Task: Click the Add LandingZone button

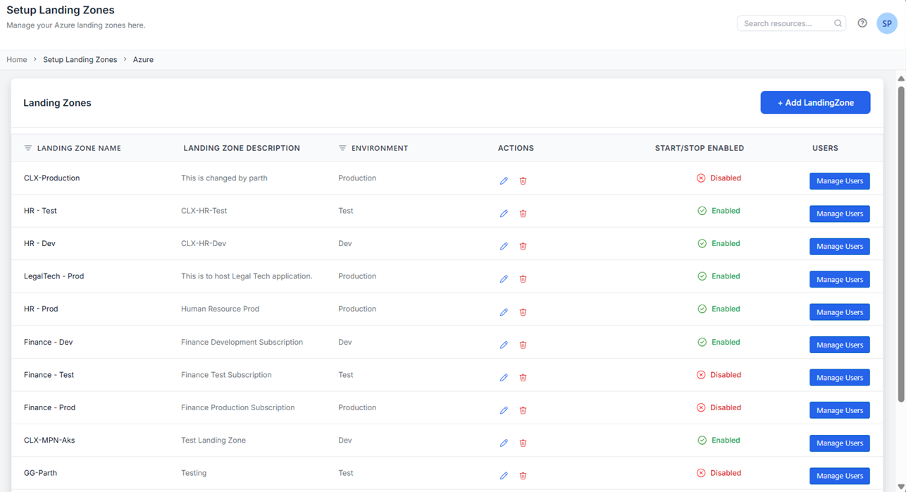Action: [815, 102]
